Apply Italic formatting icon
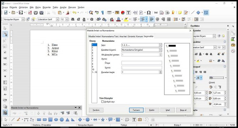 78,20
